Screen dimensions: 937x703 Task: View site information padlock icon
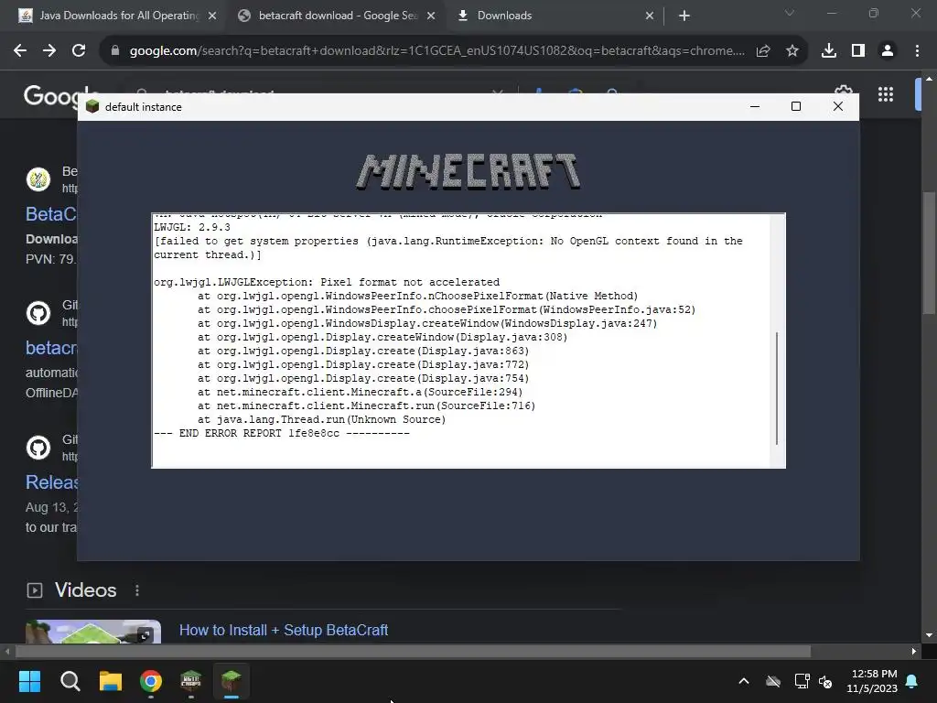click(115, 51)
